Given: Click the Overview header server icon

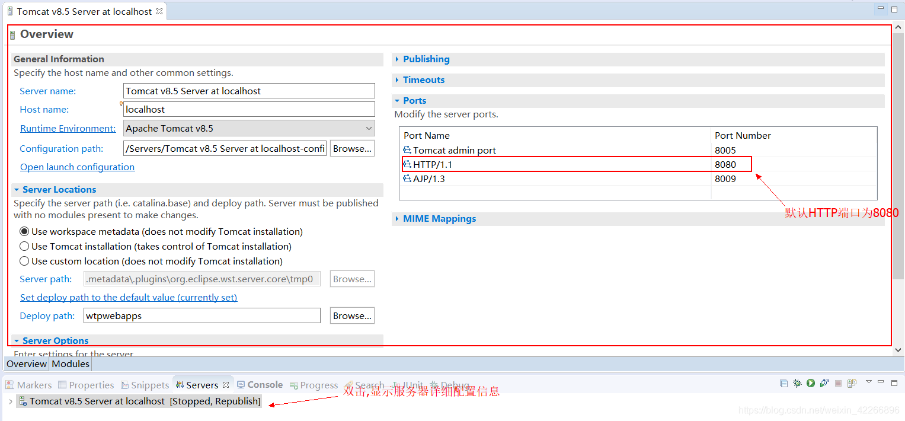Looking at the screenshot, I should [12, 35].
